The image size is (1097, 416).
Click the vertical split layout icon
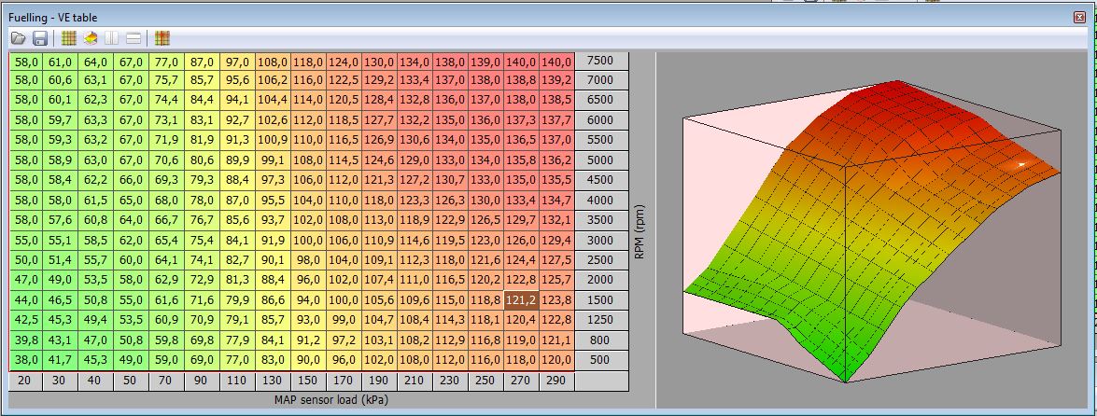click(112, 38)
